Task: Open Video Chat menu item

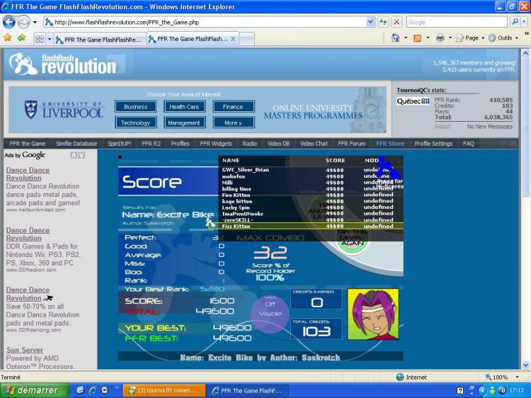Action: click(x=314, y=144)
